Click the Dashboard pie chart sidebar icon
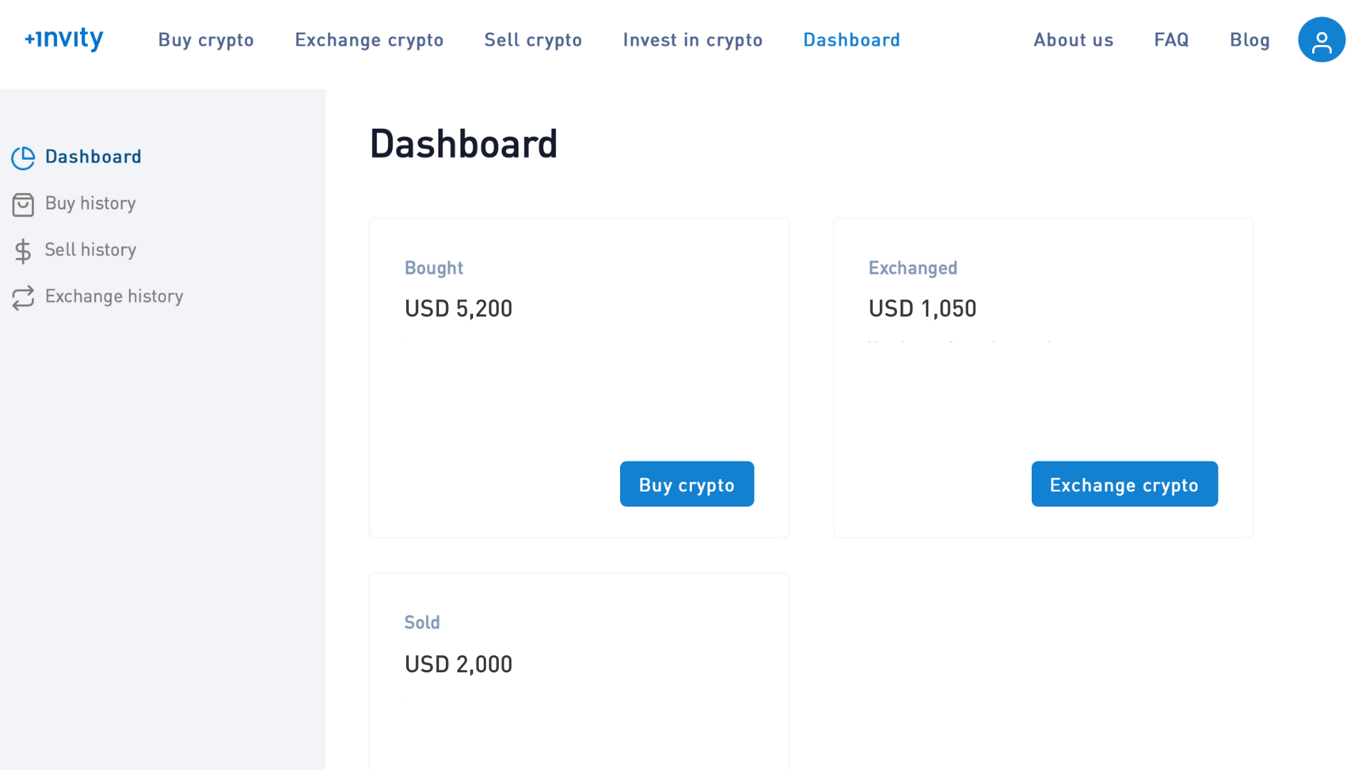The image size is (1370, 770). (23, 158)
